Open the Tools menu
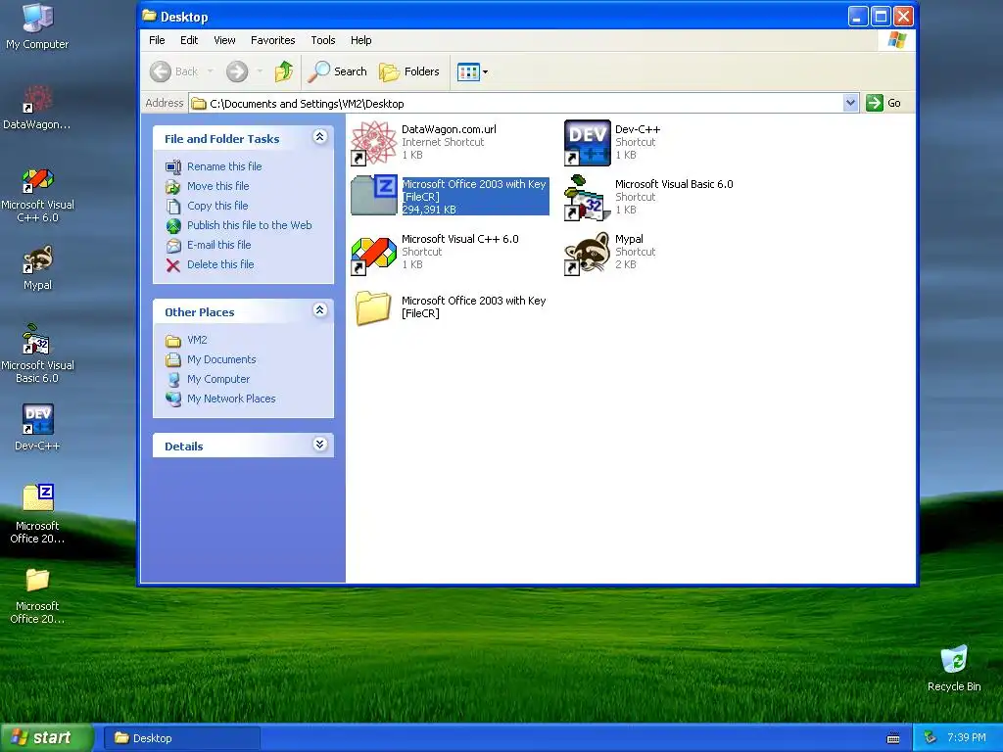 click(323, 40)
